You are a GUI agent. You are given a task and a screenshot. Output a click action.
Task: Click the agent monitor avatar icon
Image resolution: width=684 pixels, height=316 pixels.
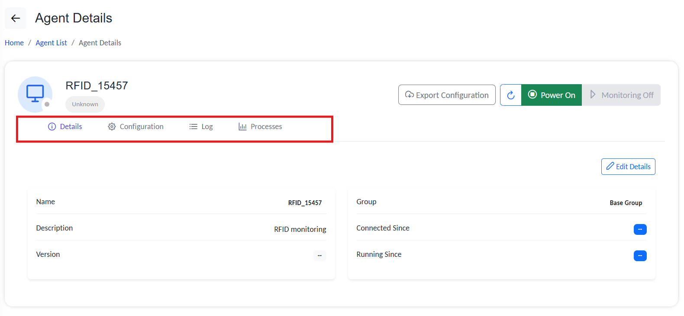click(35, 94)
